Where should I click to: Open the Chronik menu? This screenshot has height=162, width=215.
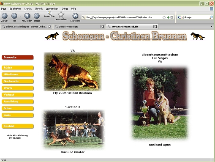pos(39,9)
